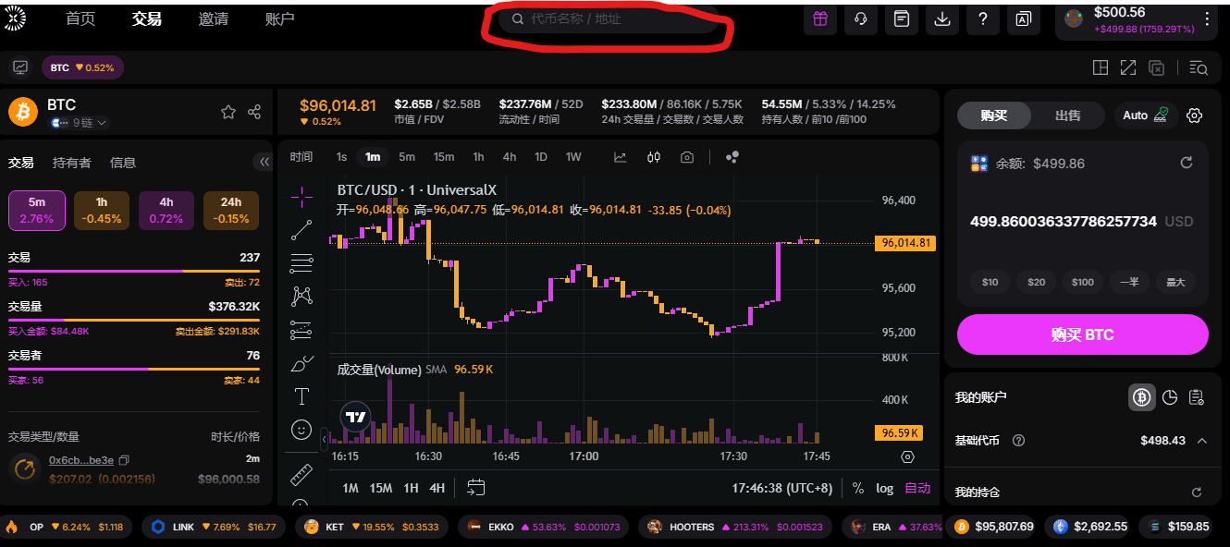The height and width of the screenshot is (547, 1230).
Task: Close all tabs icon
Action: pos(1157,67)
